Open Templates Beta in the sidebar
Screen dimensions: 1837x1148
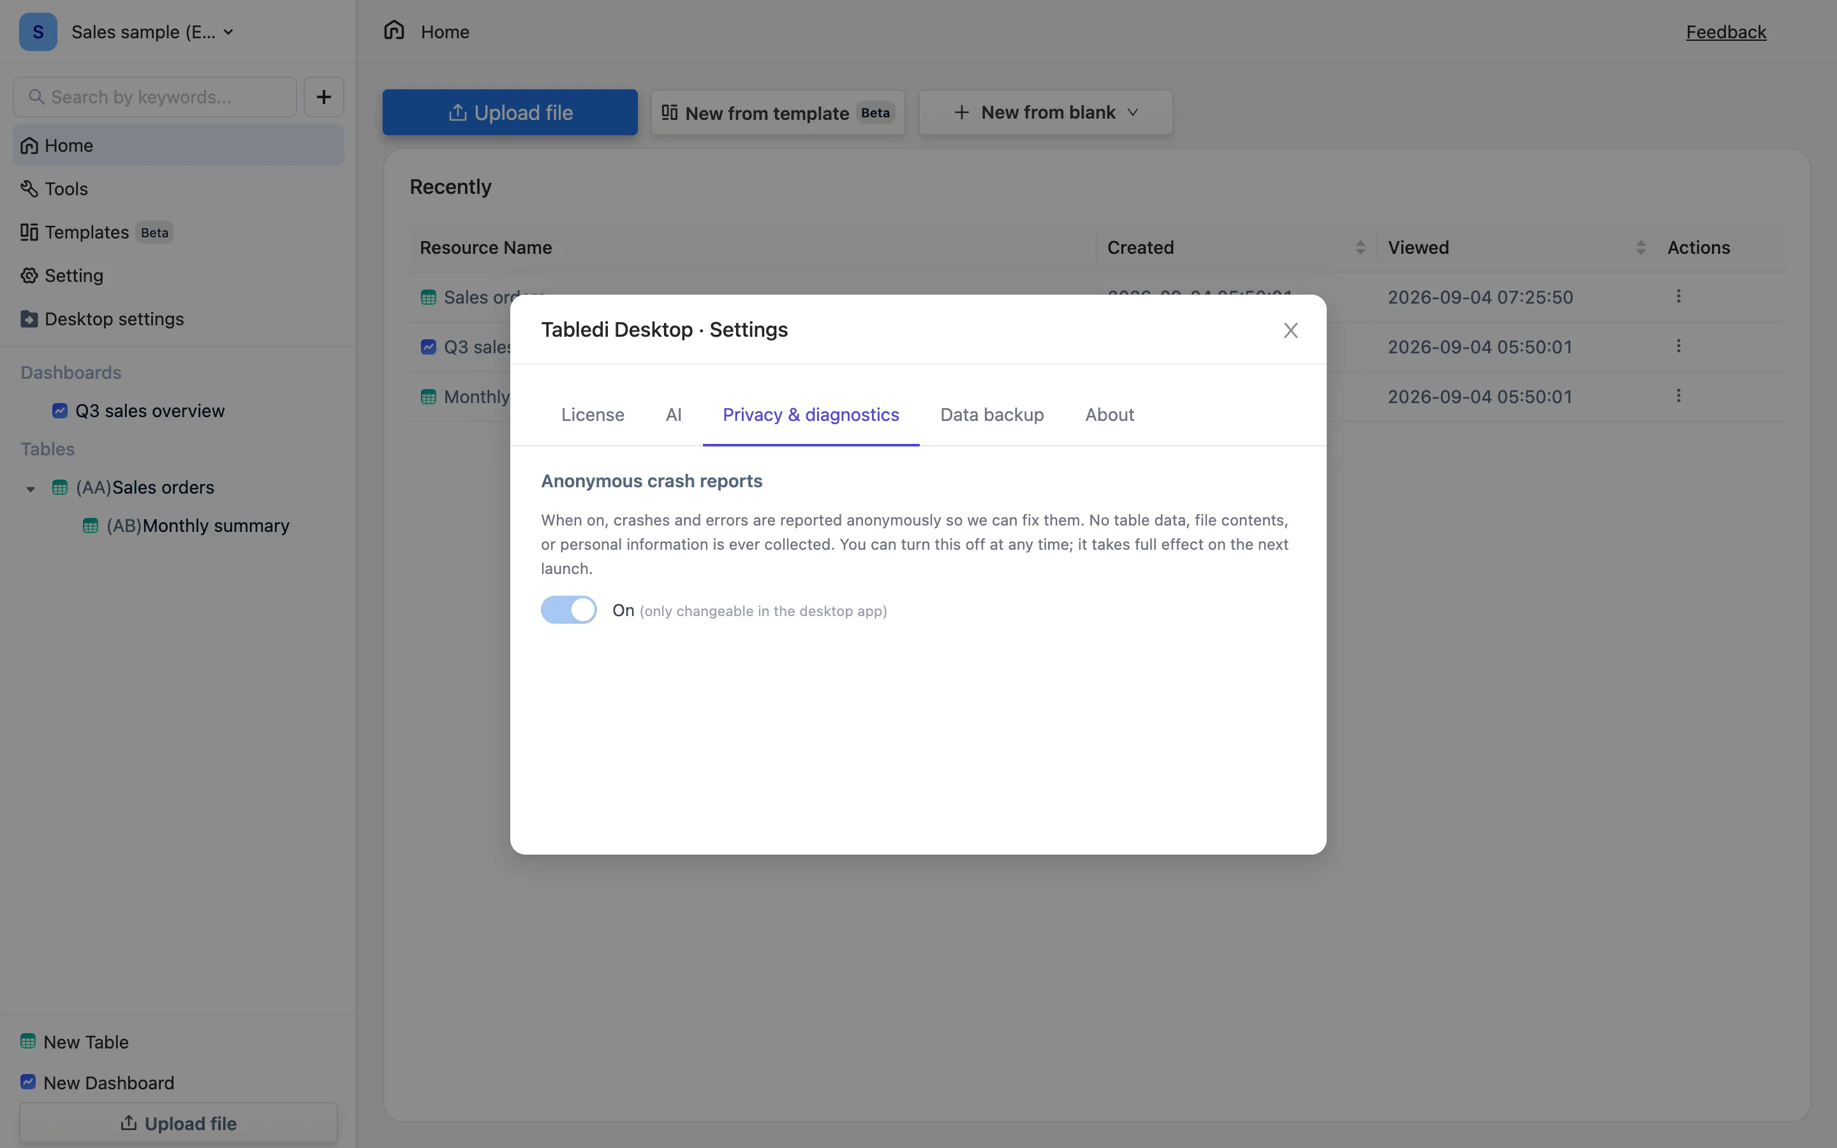179,232
